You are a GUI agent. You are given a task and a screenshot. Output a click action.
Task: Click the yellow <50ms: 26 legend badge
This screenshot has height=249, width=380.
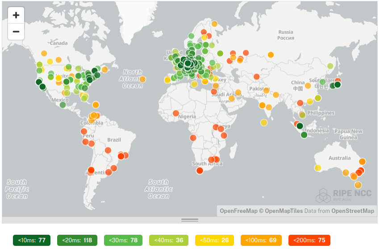tap(214, 241)
